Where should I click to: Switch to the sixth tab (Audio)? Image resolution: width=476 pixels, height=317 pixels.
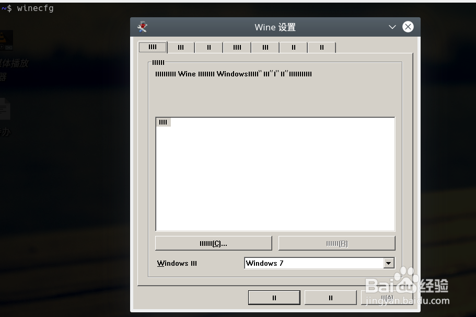point(294,48)
